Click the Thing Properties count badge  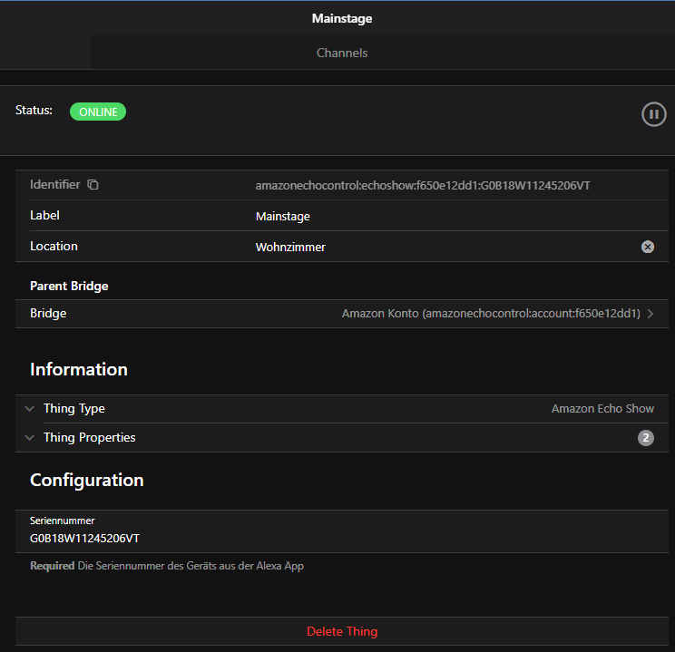pos(645,438)
